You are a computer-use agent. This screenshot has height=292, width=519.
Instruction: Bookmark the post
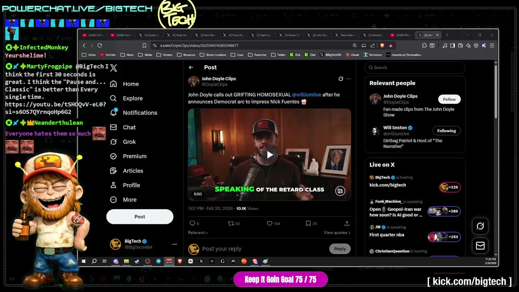[x=308, y=223]
